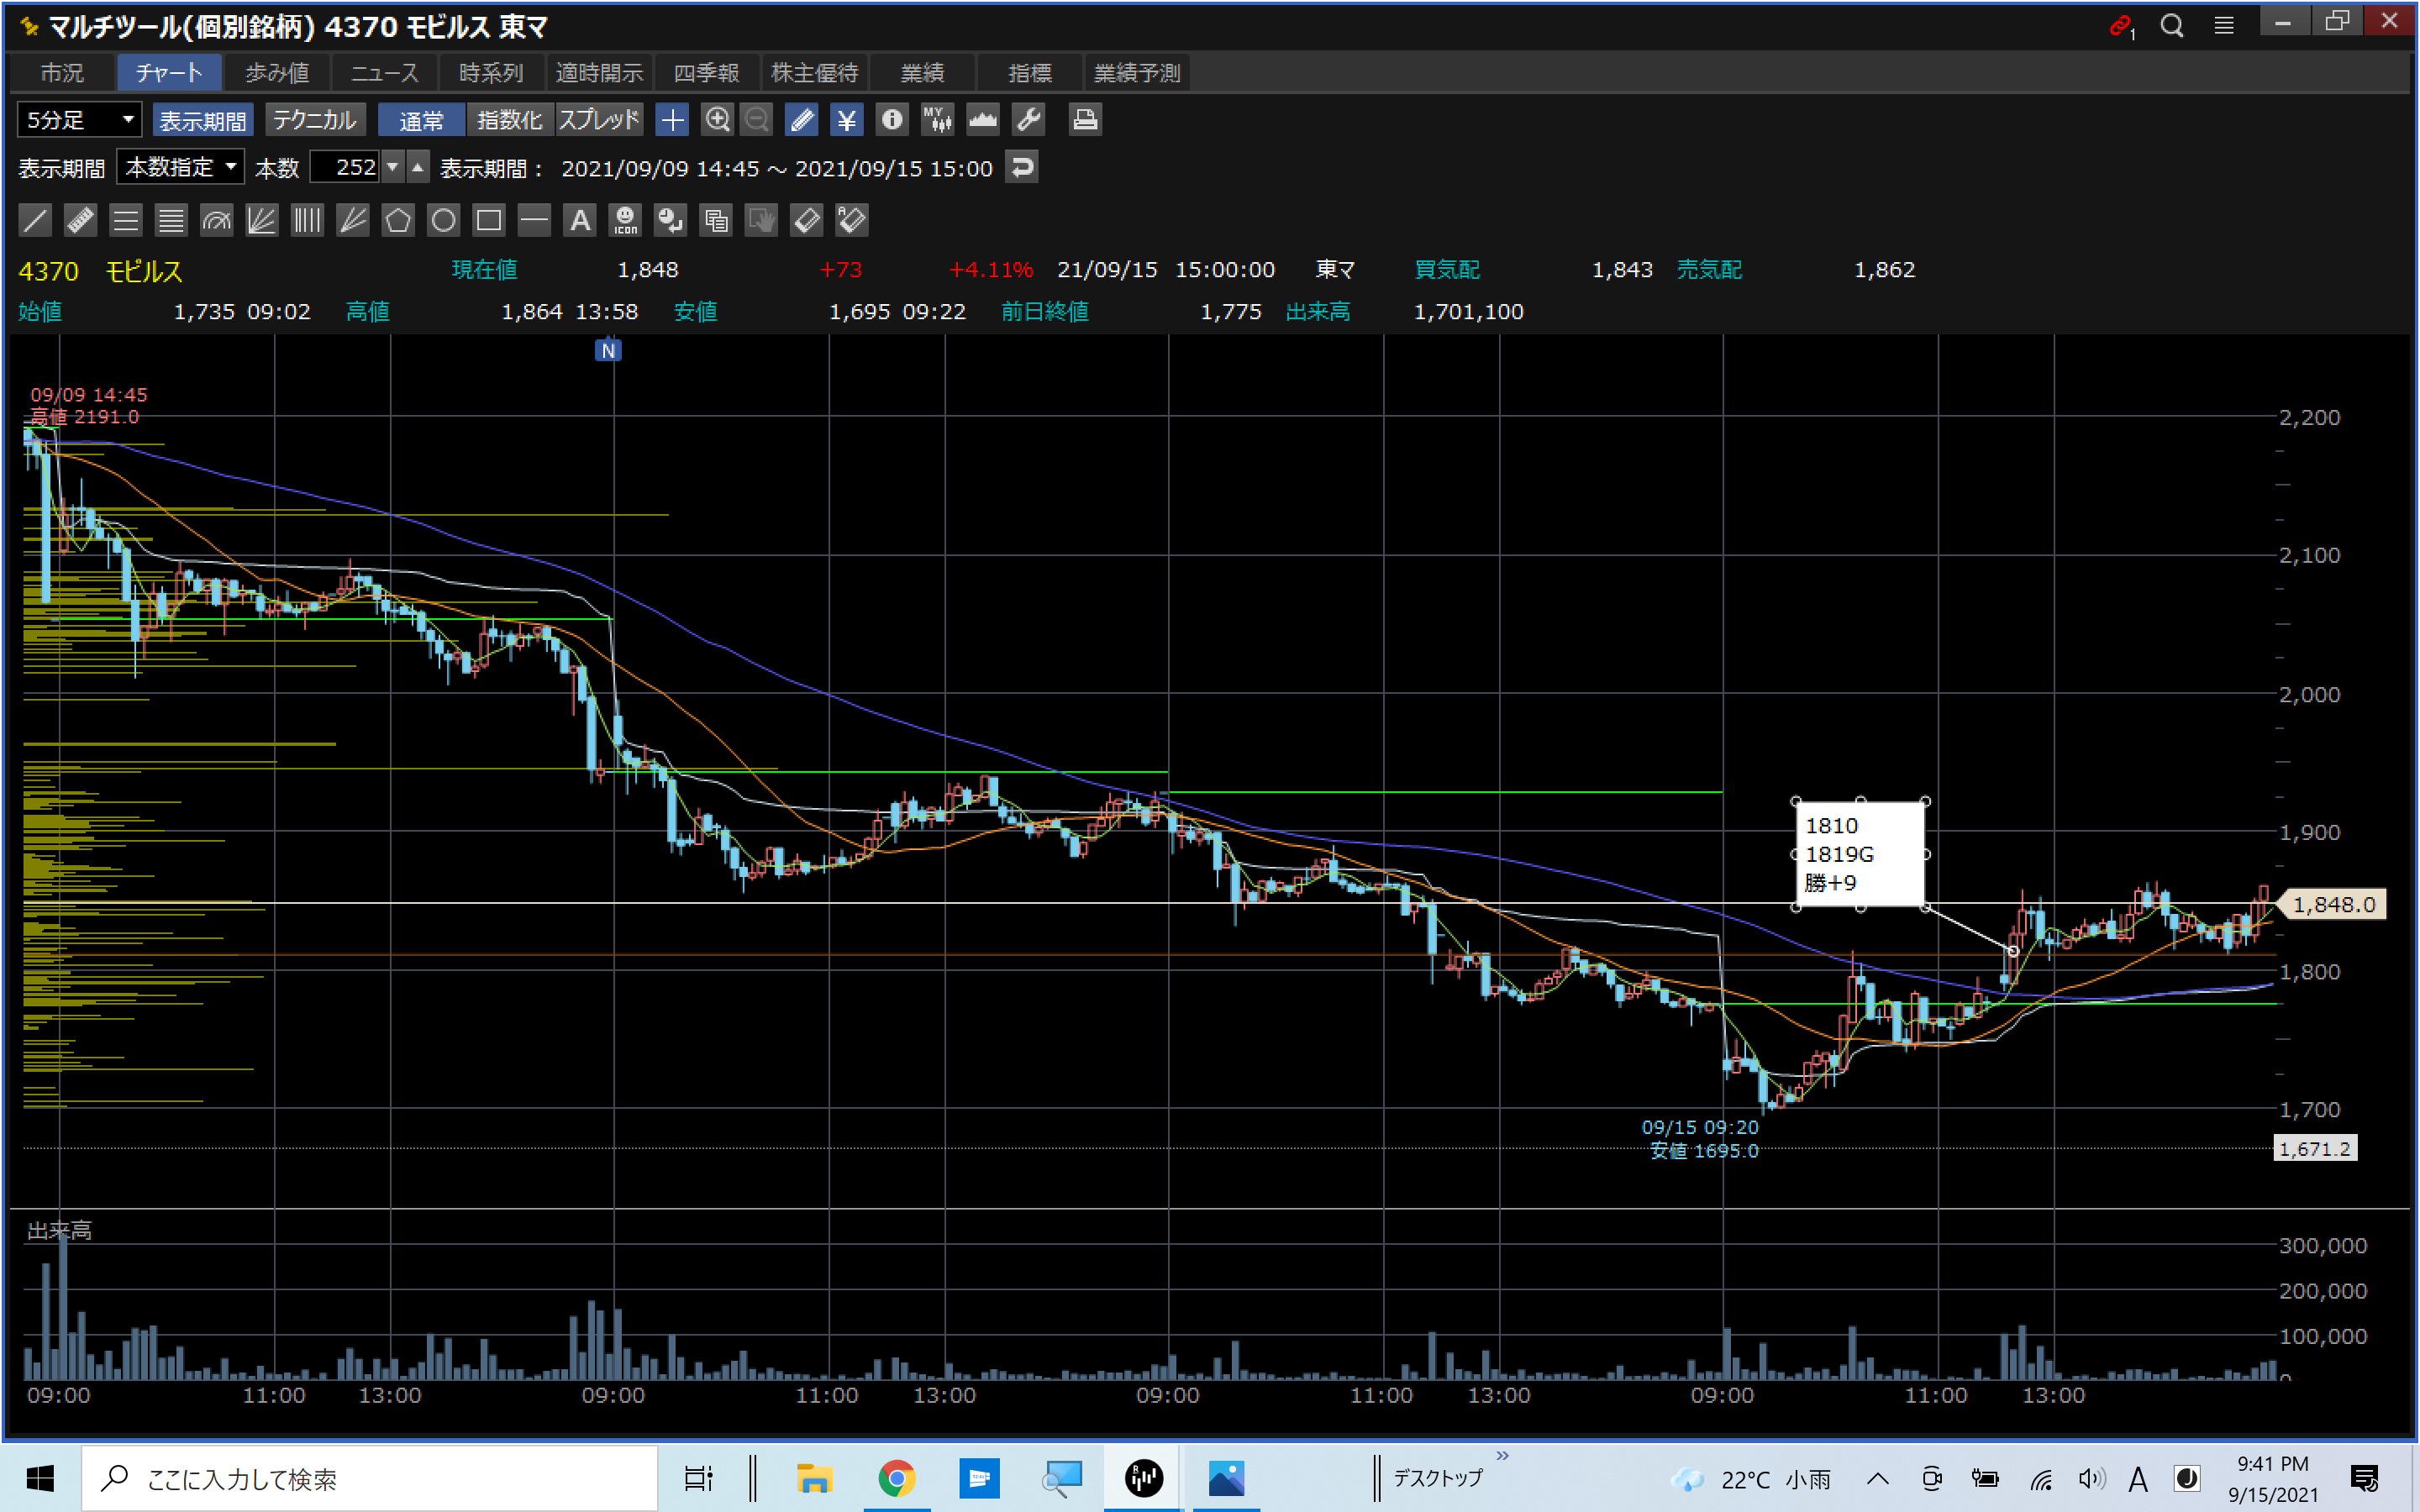Click the print chart icon

1085,120
